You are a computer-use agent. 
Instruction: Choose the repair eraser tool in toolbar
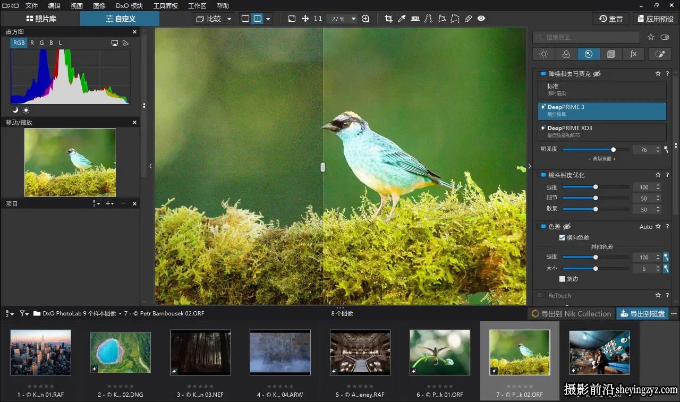coord(468,19)
